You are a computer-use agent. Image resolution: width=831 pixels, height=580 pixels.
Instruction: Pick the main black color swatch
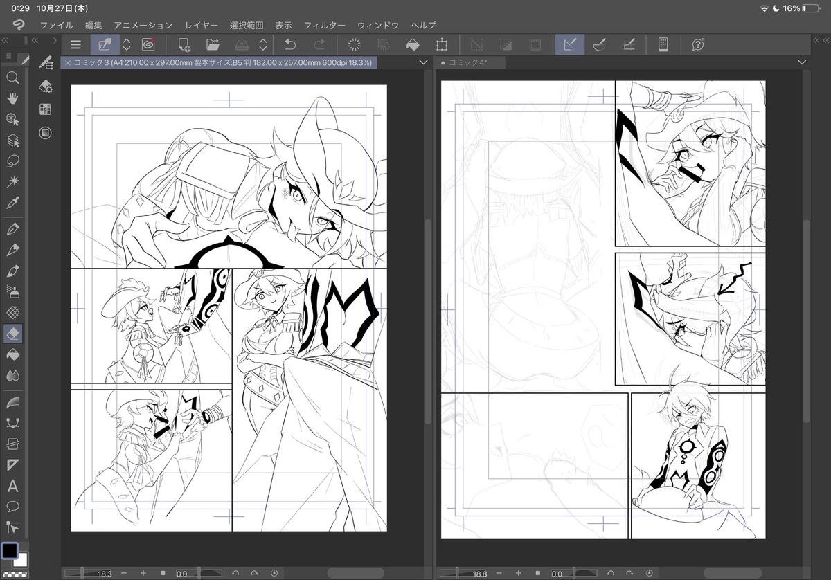[x=9, y=551]
